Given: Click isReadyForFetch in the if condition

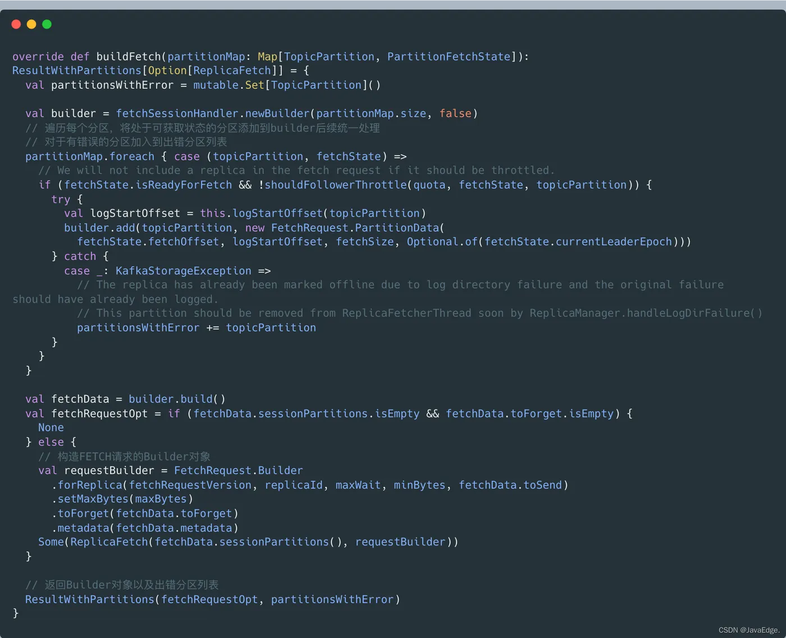Looking at the screenshot, I should (x=184, y=185).
